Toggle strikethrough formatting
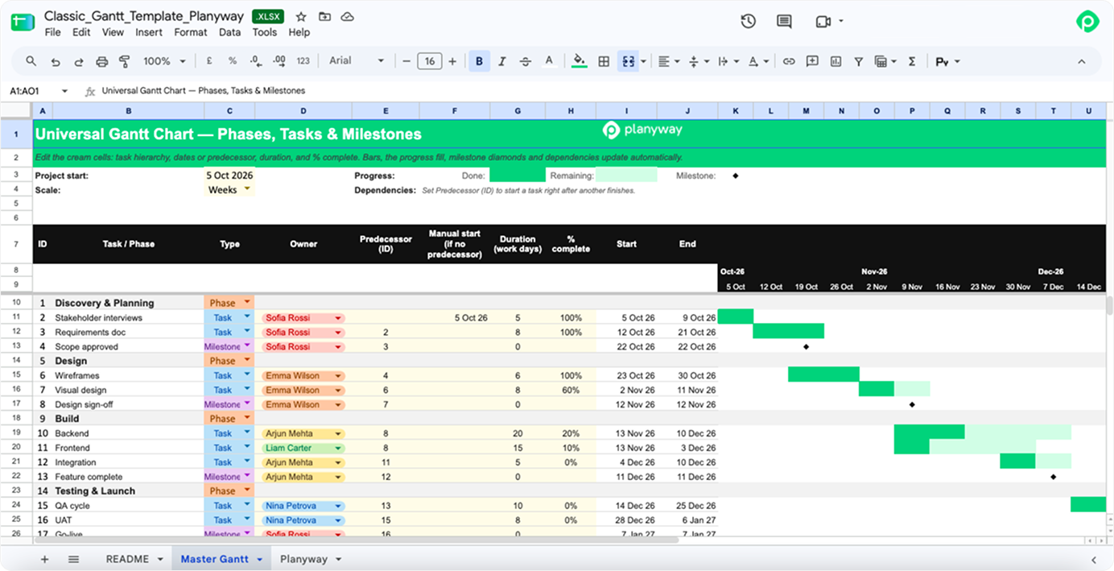 [526, 61]
